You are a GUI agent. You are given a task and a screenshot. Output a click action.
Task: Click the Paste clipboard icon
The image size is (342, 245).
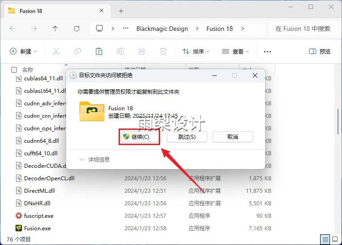click(x=99, y=51)
